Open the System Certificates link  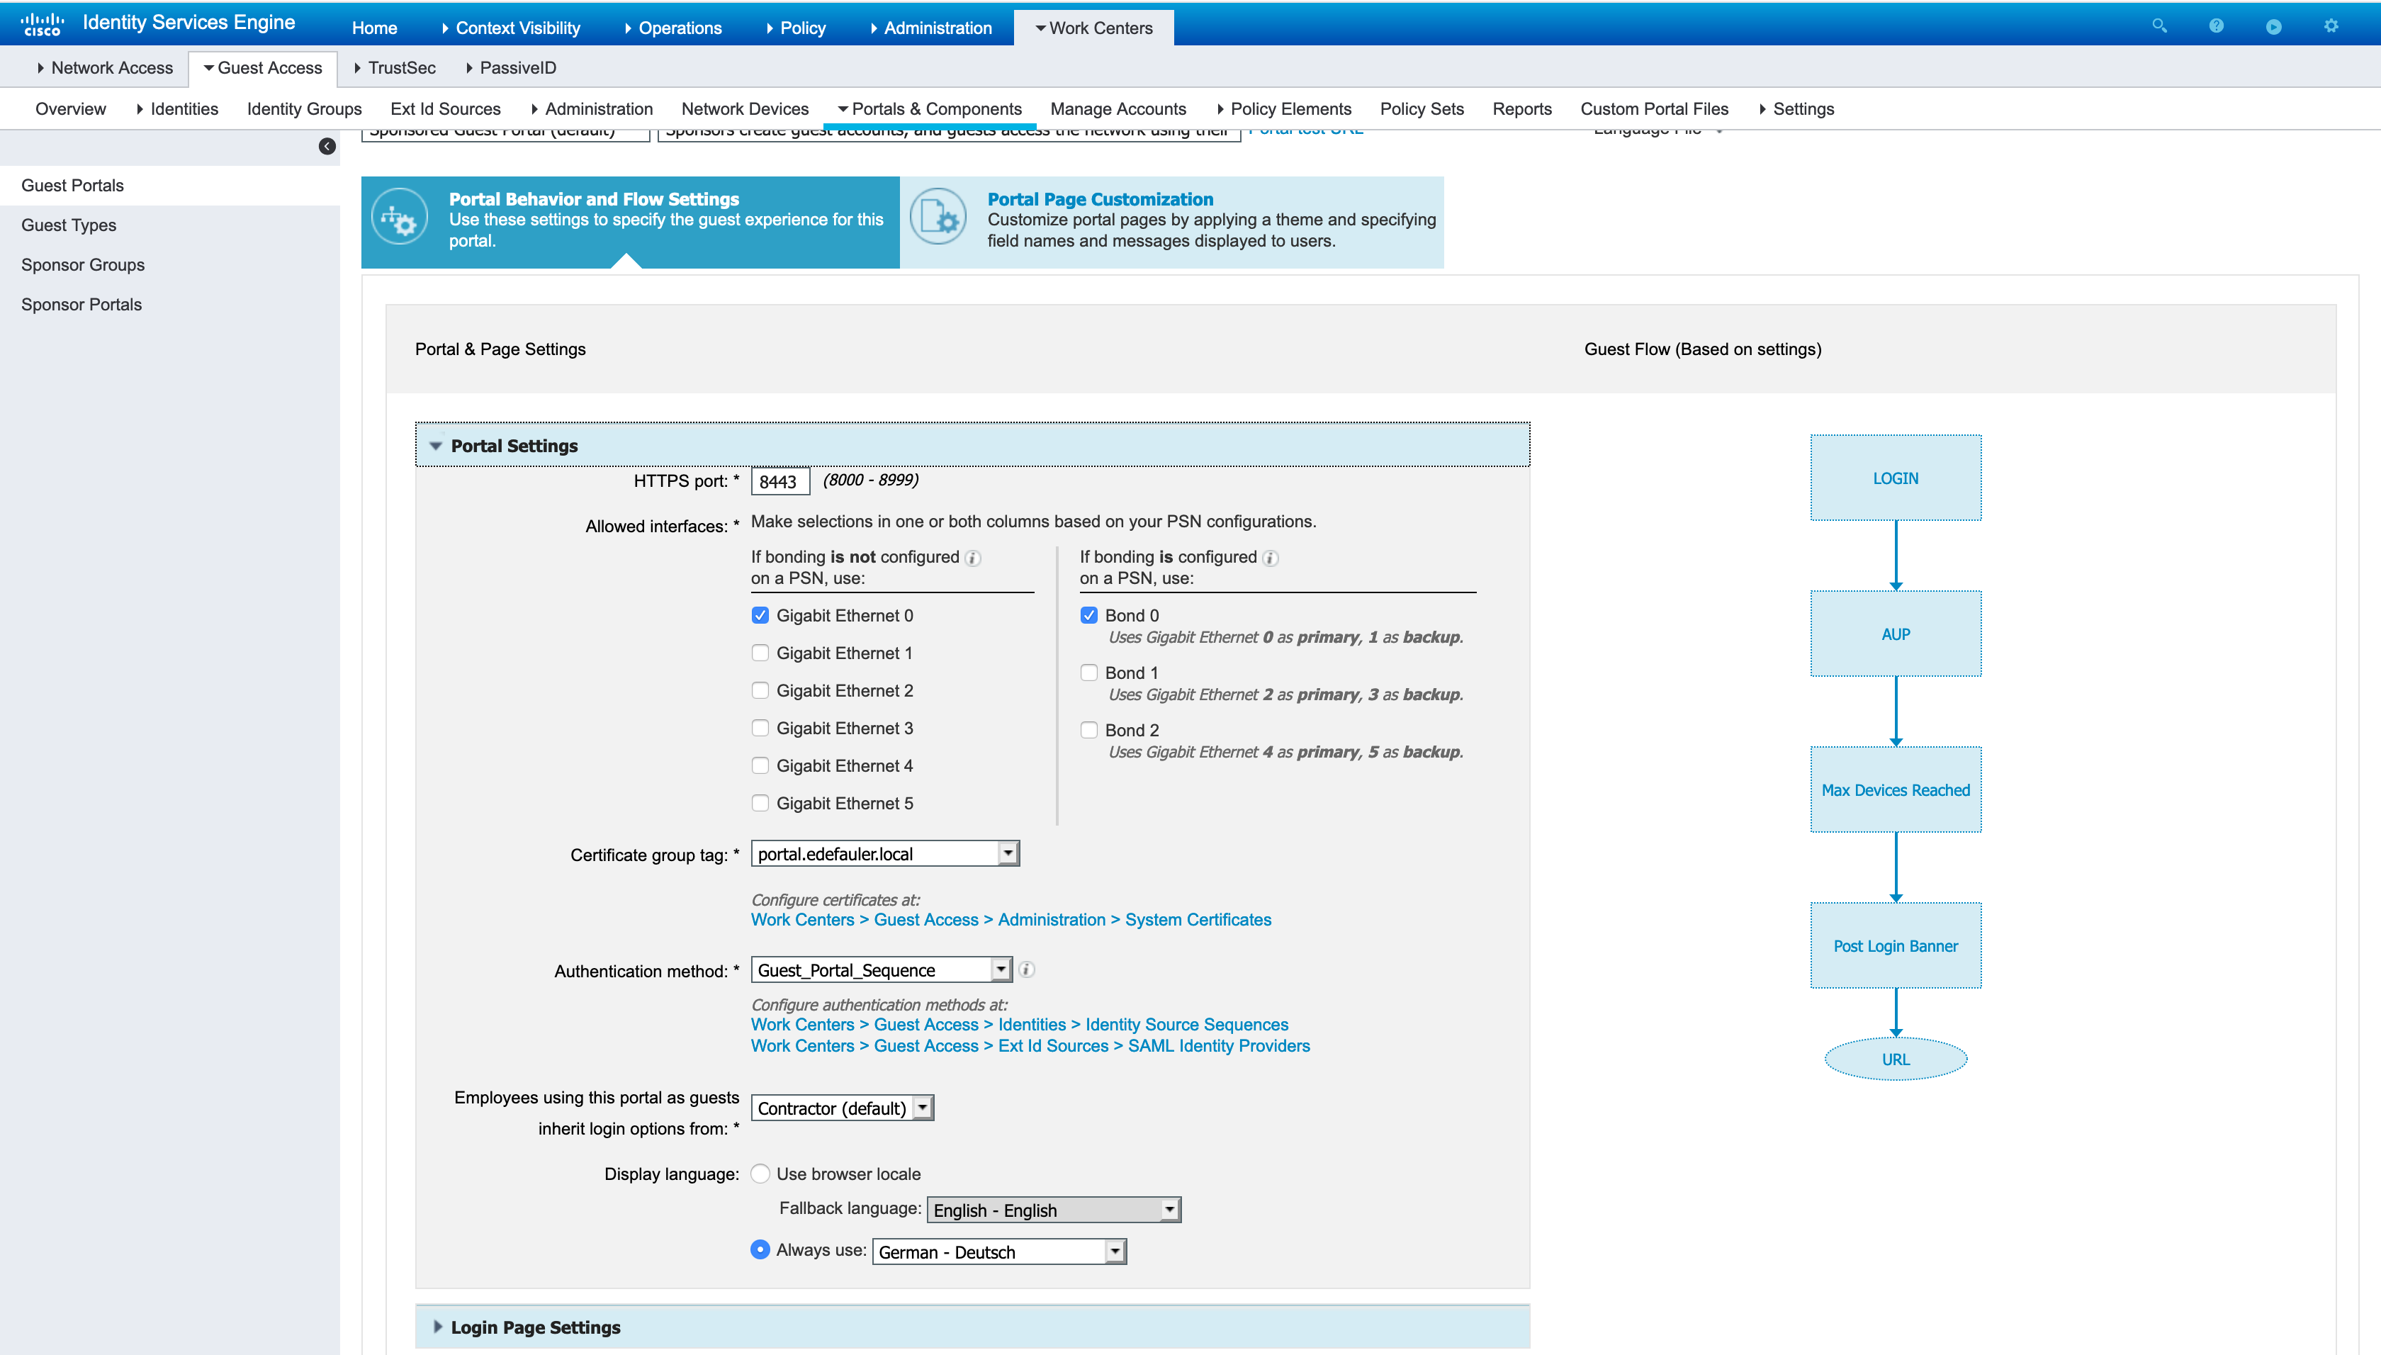(x=1198, y=919)
